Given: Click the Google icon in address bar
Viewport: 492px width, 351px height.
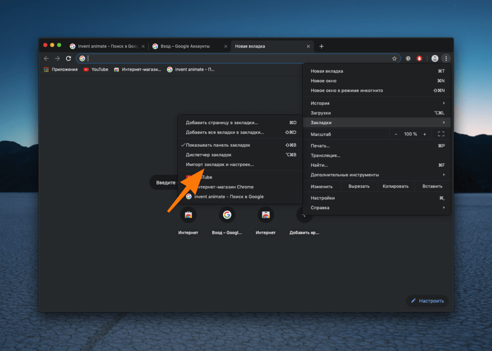Looking at the screenshot, I should 82,58.
